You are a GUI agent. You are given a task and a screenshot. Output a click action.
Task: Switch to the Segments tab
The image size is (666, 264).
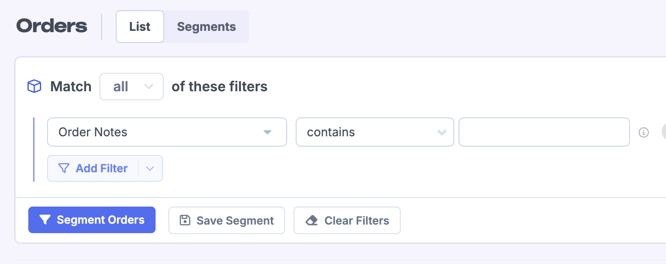[x=206, y=27]
